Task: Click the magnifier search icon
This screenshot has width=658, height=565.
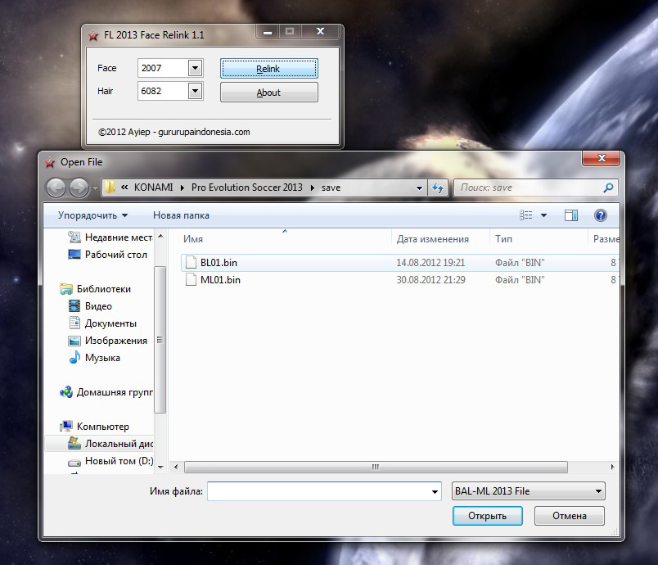Action: (x=608, y=188)
